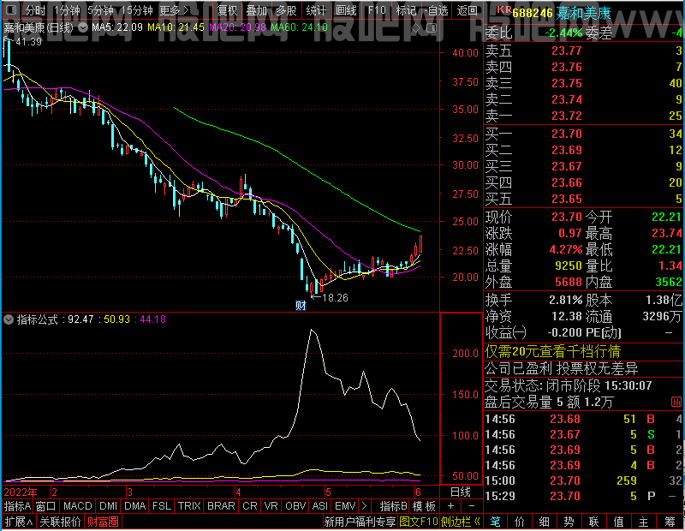The image size is (685, 531).
Task: Open the indicator formula dropdown arrow
Action: pos(9,319)
